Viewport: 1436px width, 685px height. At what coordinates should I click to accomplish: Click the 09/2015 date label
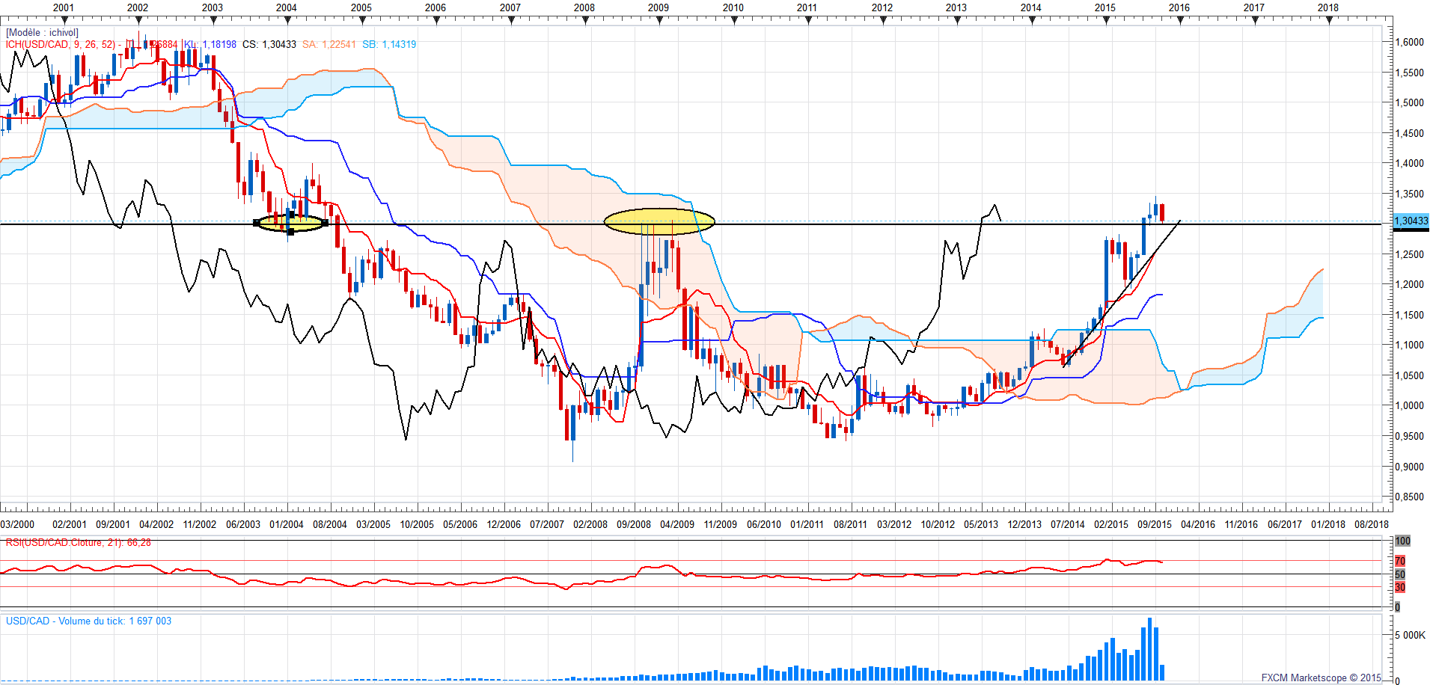(x=1155, y=524)
